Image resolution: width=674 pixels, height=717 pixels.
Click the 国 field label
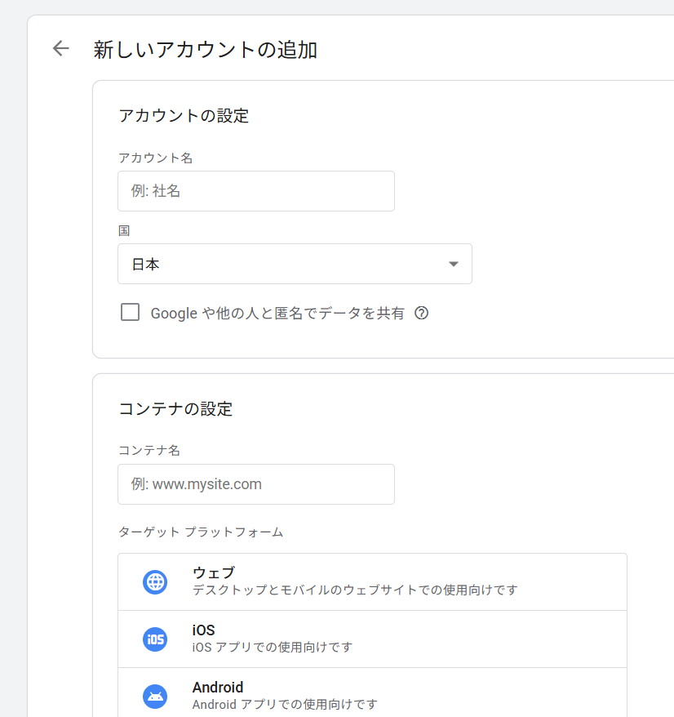pyautogui.click(x=124, y=230)
